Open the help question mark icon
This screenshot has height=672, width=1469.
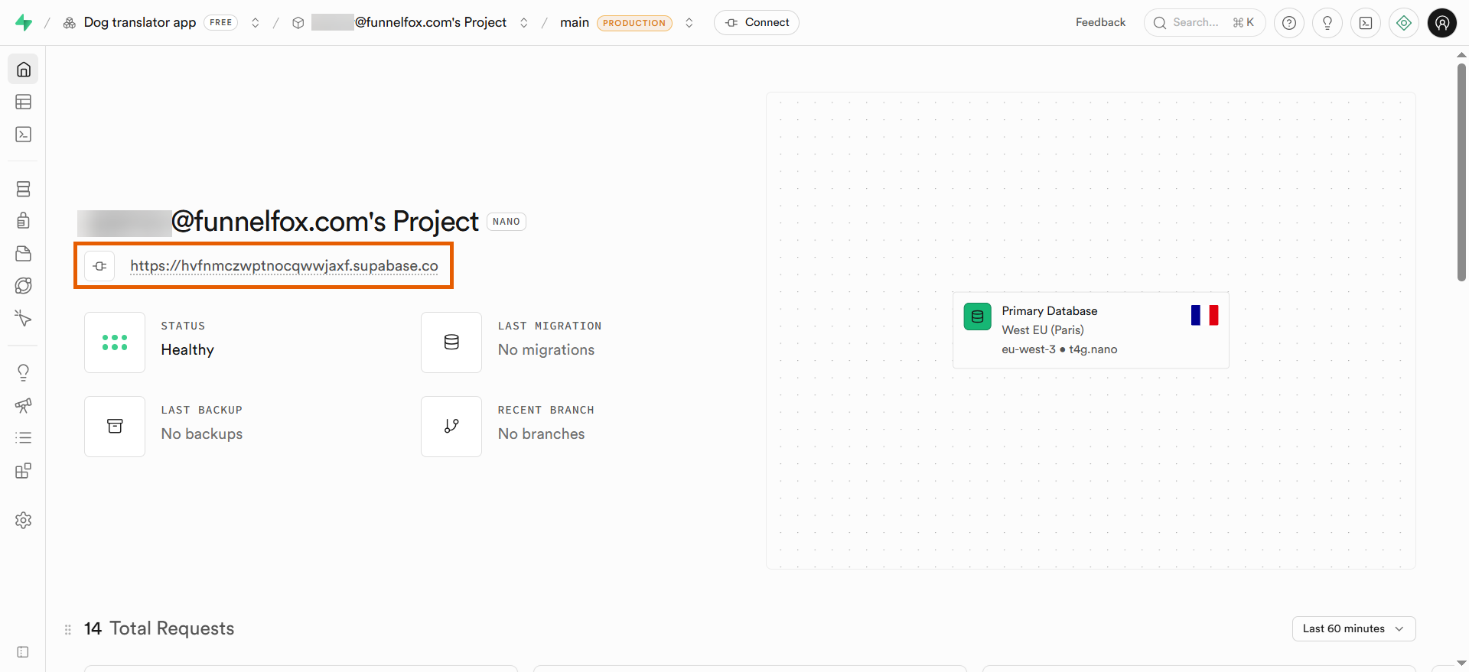click(x=1289, y=23)
